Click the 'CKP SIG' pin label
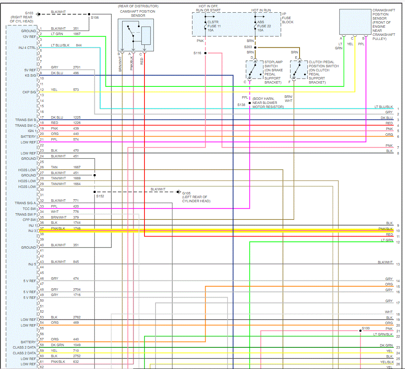 (29, 92)
